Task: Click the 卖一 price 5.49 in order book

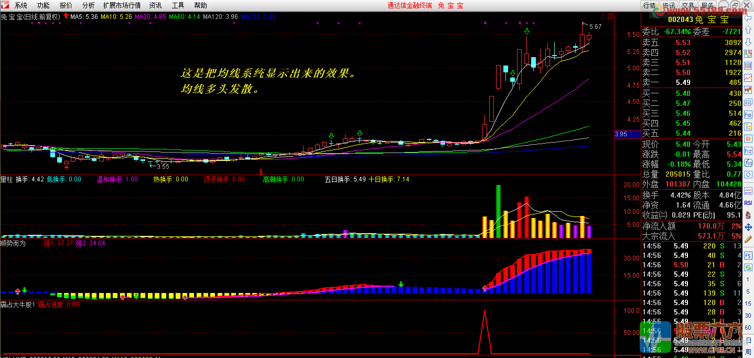Action: click(683, 82)
